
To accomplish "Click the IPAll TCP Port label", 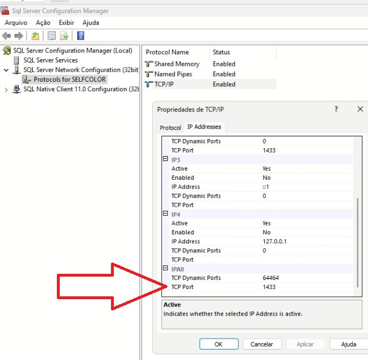I will point(183,287).
